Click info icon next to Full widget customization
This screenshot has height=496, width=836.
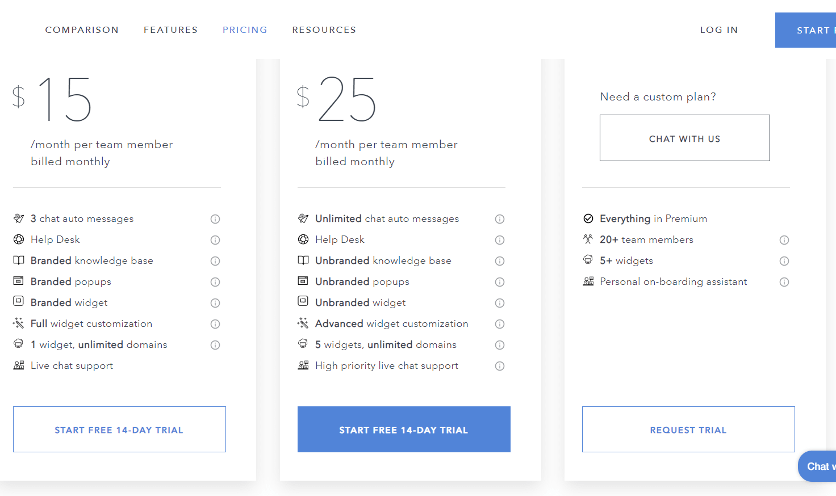point(215,324)
